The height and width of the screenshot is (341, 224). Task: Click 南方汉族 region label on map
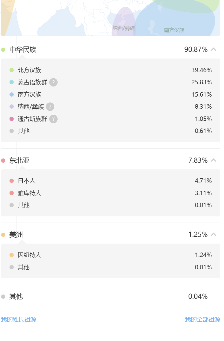(x=174, y=30)
